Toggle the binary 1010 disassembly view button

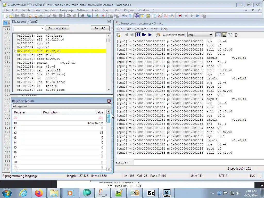(x=218, y=35)
